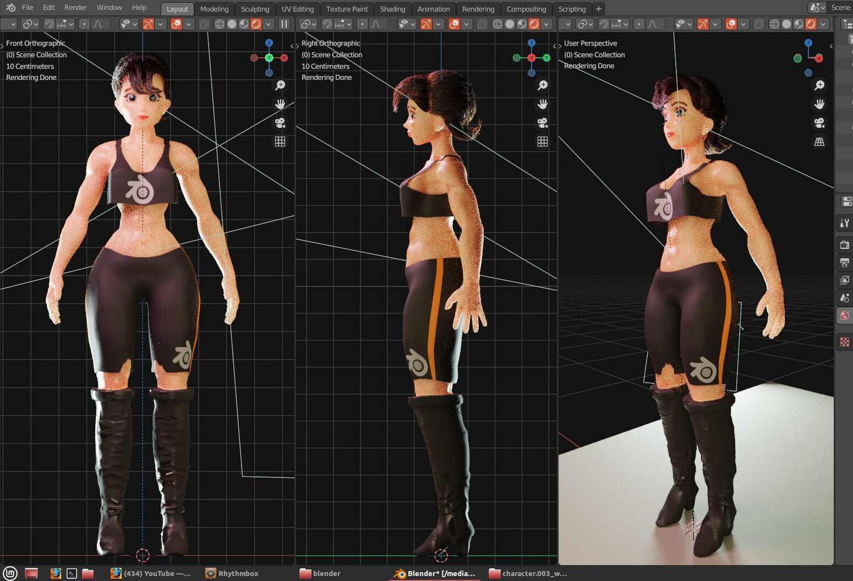Click the green Y axis on User Perspective gizmo

[x=797, y=58]
